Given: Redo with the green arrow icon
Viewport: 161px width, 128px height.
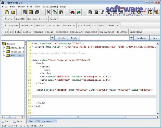Looking at the screenshot, I should (79, 12).
